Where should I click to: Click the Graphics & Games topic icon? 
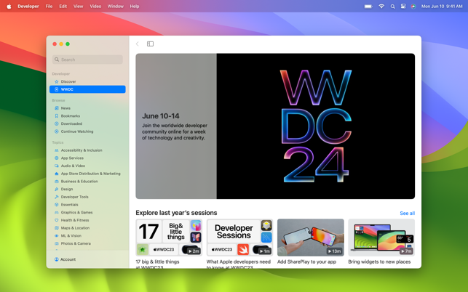(57, 212)
